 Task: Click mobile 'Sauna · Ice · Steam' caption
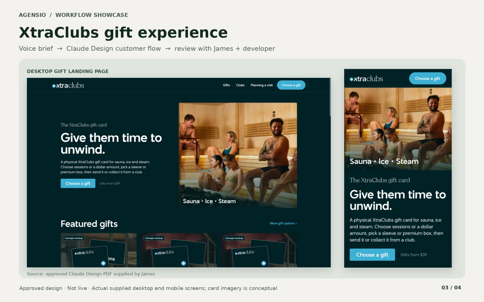click(x=384, y=162)
